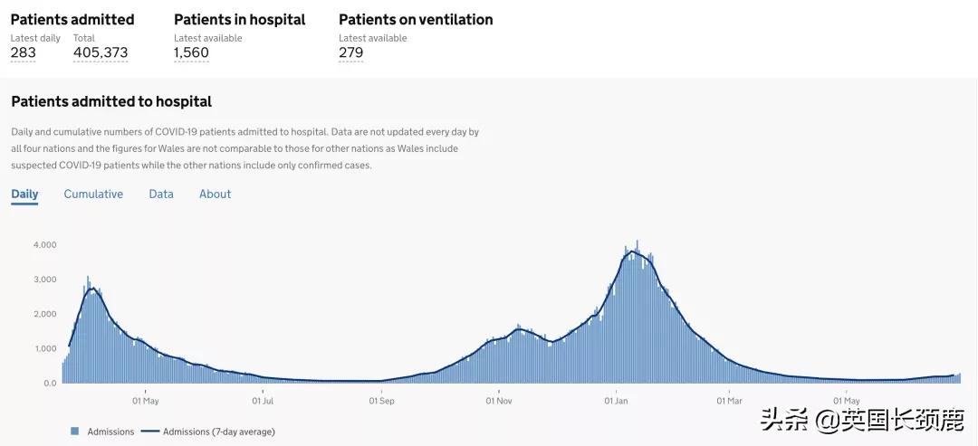Click the latest daily value 283
Image resolution: width=978 pixels, height=446 pixels.
click(24, 52)
